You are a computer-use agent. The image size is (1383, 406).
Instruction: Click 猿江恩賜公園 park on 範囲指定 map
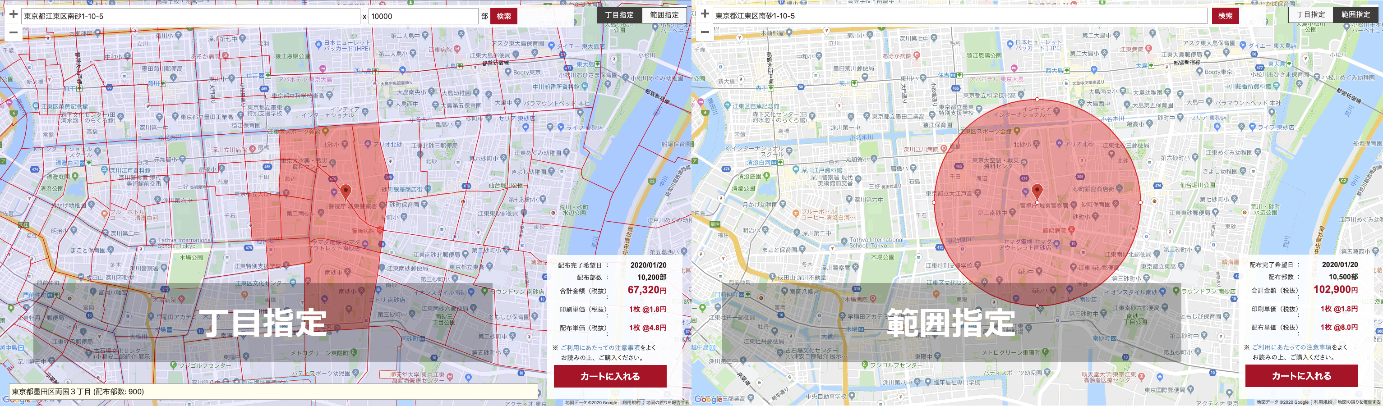[x=983, y=55]
